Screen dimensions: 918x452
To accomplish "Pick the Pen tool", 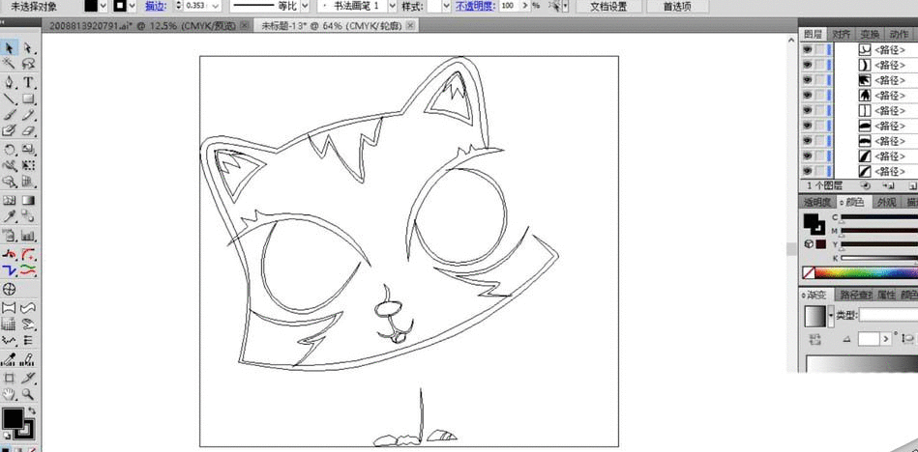I will tap(10, 81).
